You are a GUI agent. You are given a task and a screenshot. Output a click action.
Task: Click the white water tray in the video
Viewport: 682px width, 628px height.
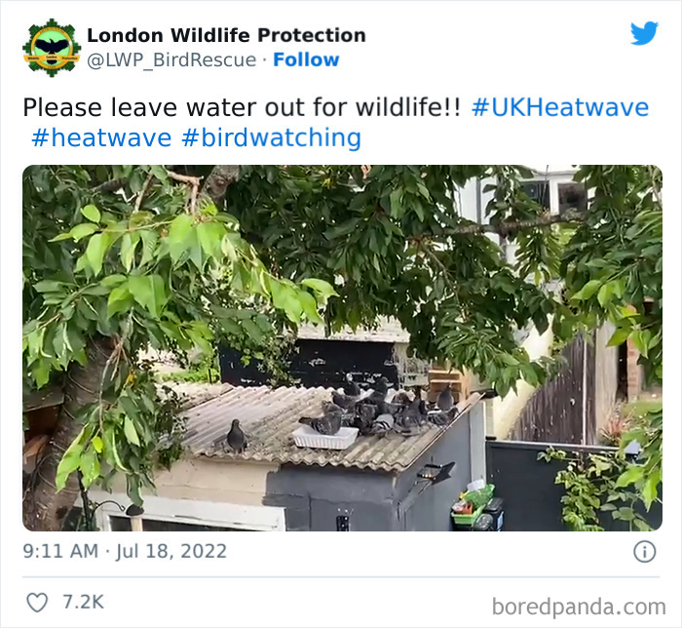point(325,438)
